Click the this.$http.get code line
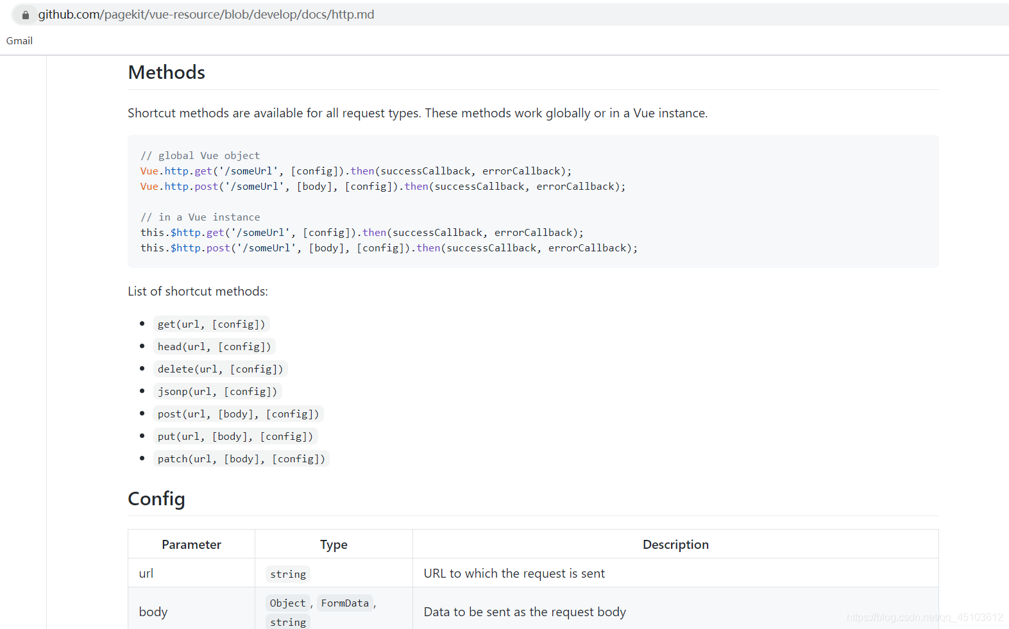The height and width of the screenshot is (629, 1009). [x=362, y=233]
